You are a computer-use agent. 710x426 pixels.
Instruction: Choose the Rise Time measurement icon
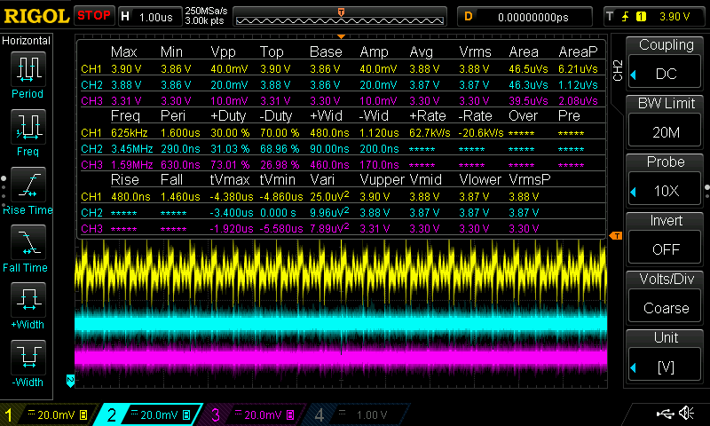pyautogui.click(x=28, y=185)
